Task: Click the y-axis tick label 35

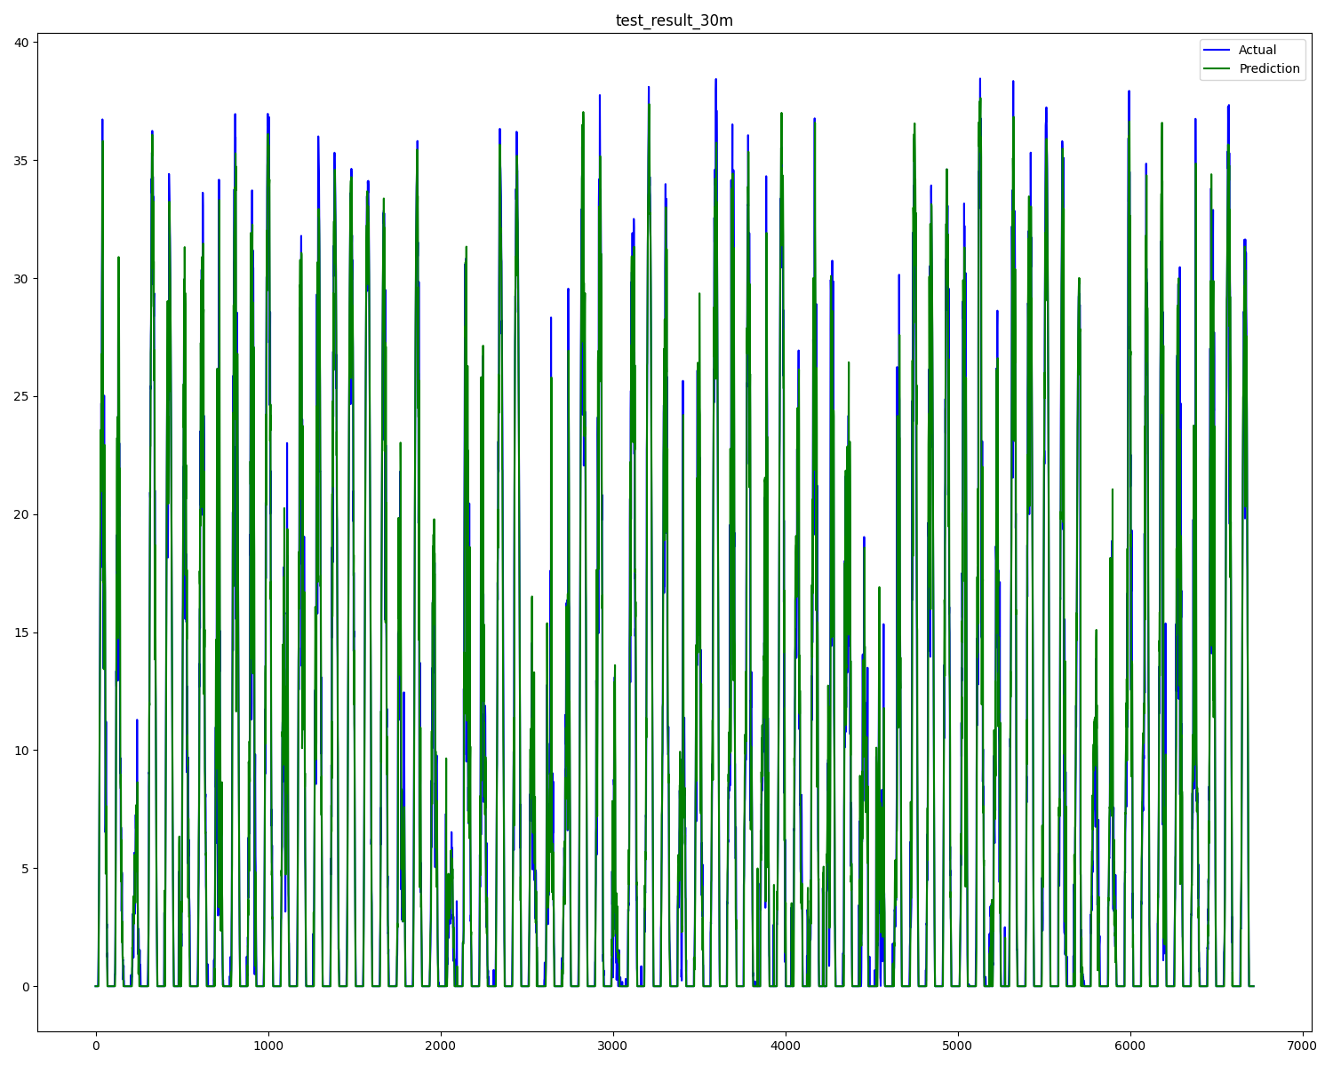Action: pos(22,161)
